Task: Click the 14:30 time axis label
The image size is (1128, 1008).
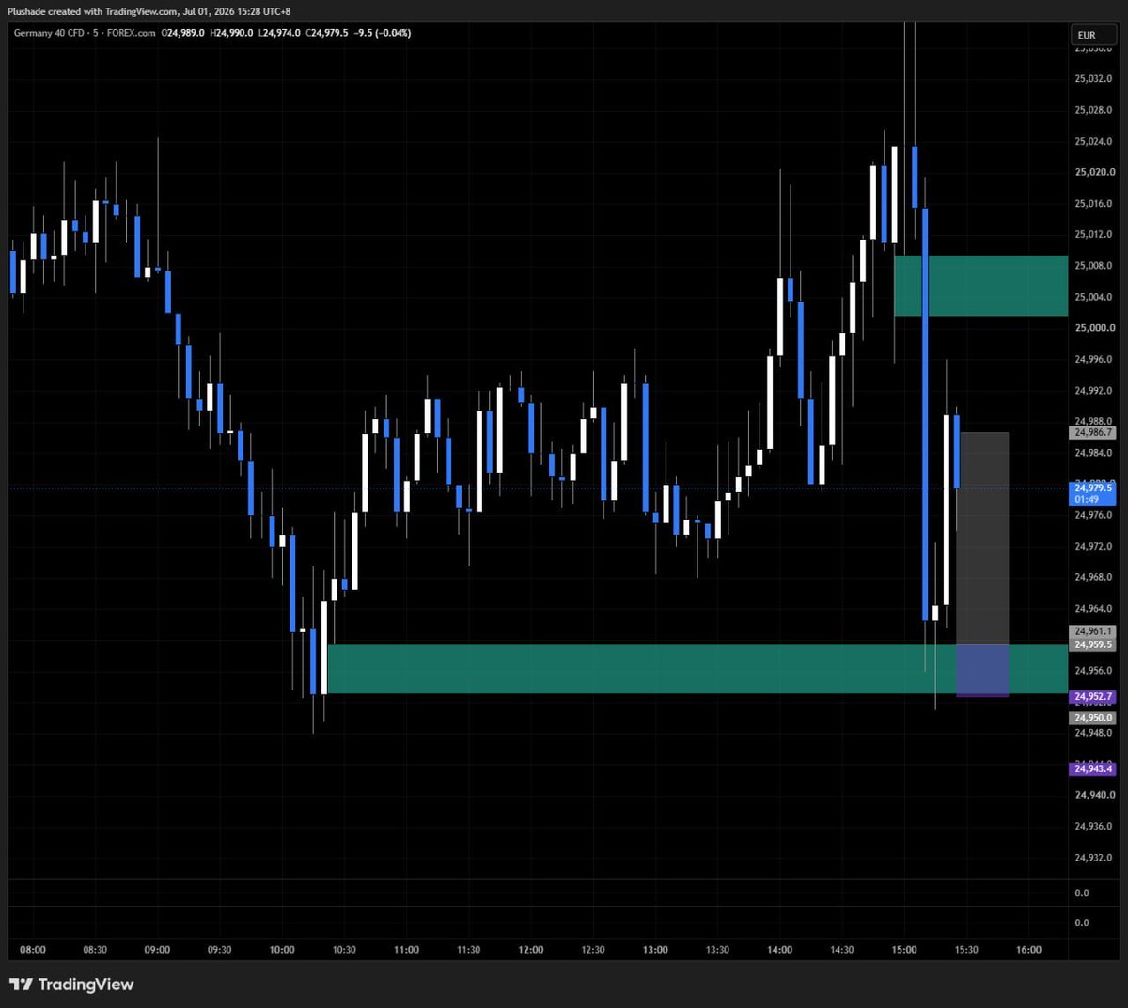Action: (842, 950)
